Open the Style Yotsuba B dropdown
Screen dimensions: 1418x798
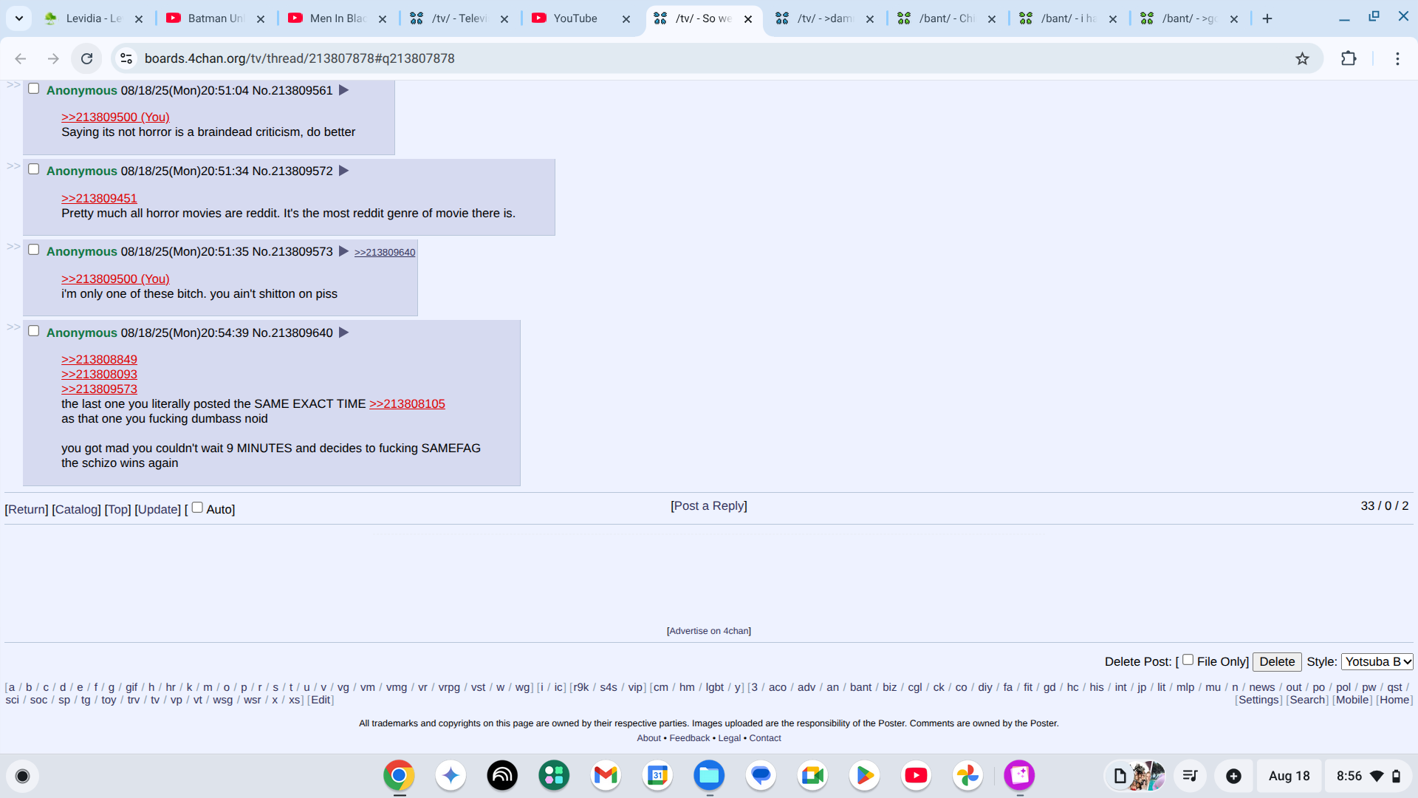[1377, 661]
